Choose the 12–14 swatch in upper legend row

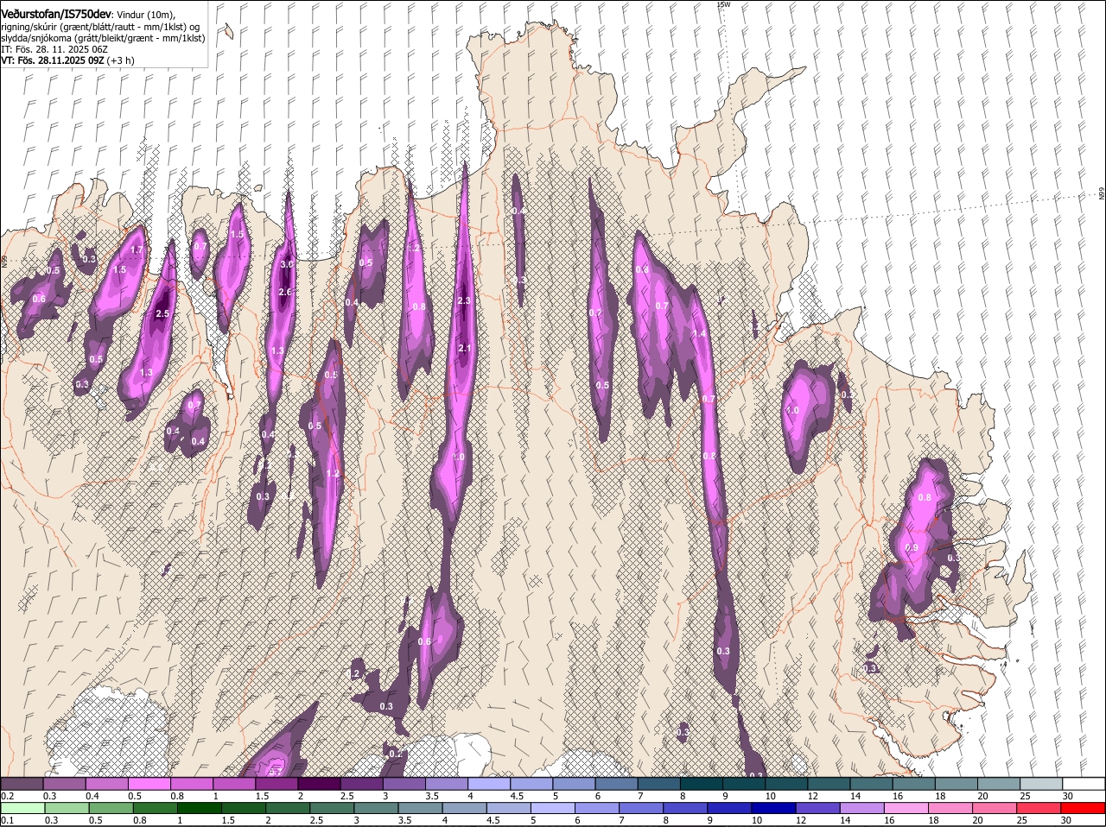pos(829,783)
